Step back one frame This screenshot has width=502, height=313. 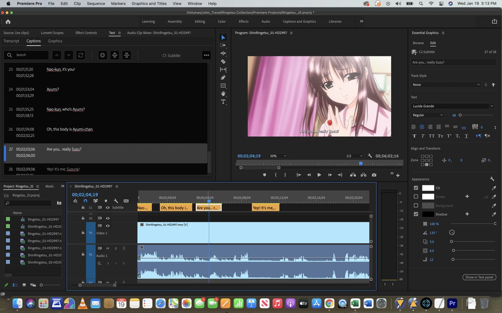pyautogui.click(x=309, y=175)
